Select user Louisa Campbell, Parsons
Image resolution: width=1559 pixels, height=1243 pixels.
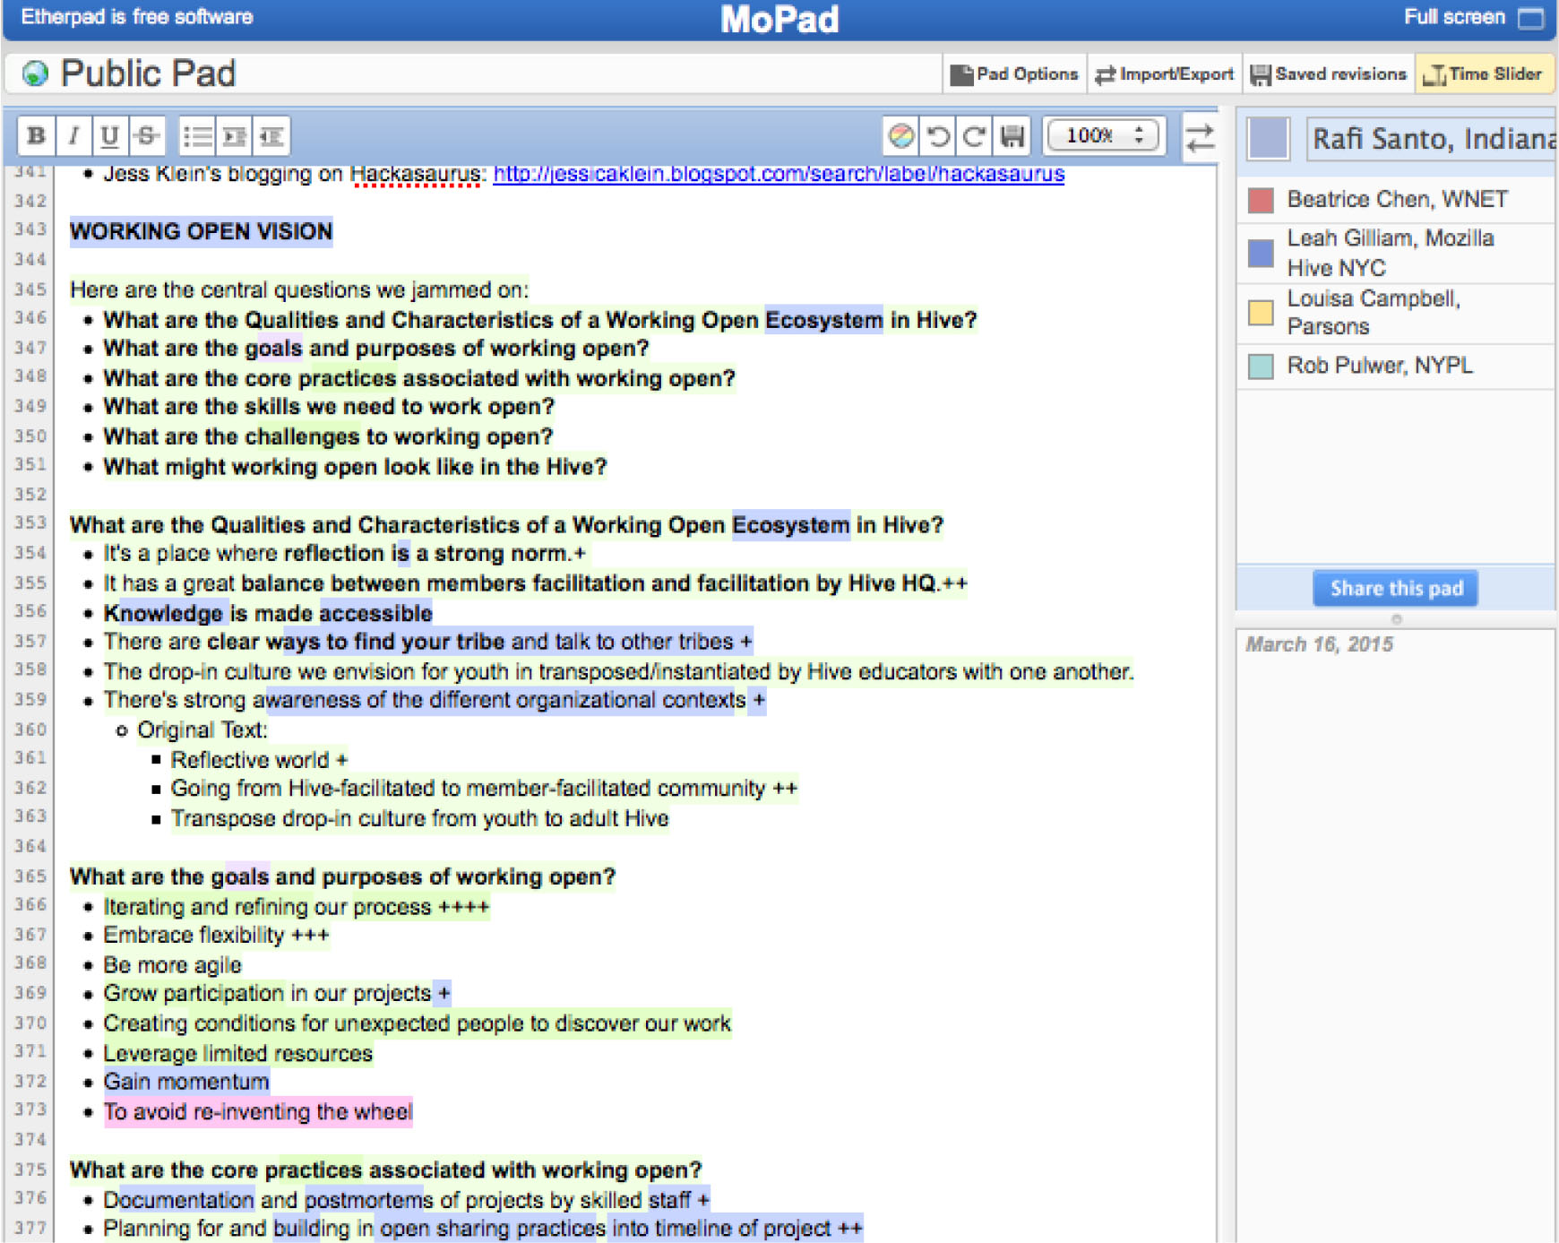1374,313
